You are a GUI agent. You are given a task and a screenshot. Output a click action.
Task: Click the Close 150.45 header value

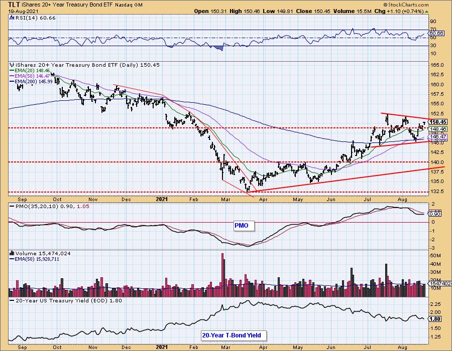[313, 11]
